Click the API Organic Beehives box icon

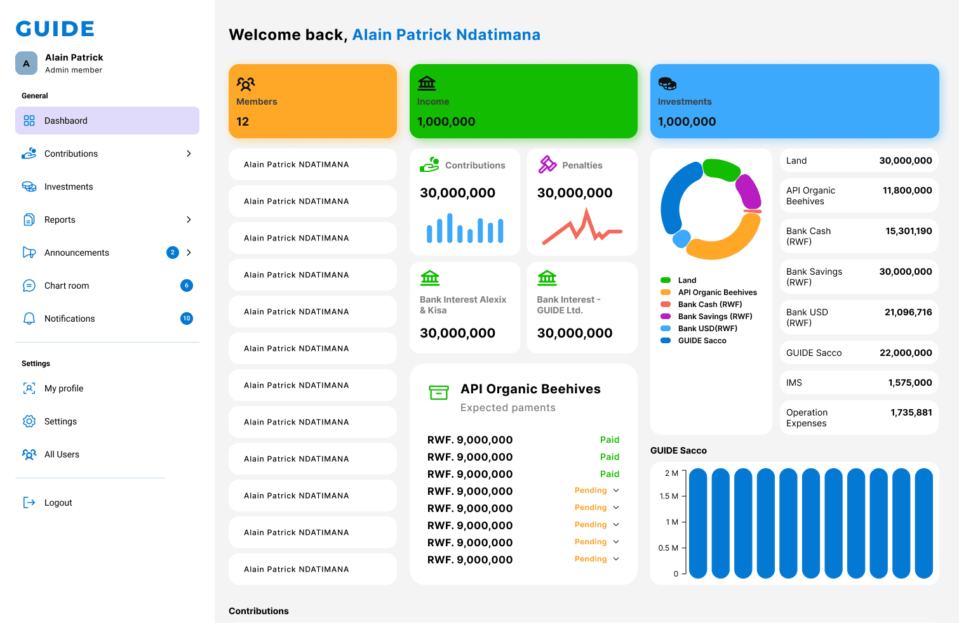[439, 393]
